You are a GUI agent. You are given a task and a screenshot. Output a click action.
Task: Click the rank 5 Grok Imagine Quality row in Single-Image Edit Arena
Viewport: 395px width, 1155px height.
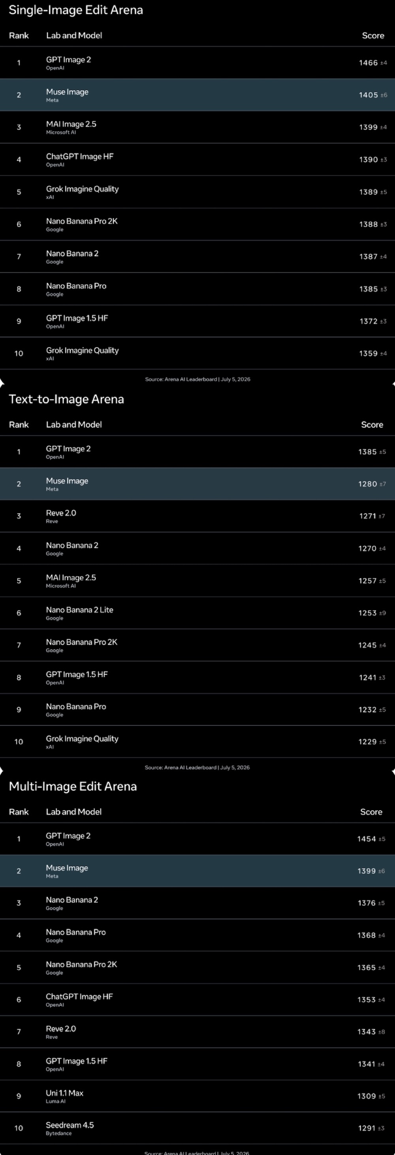click(197, 192)
